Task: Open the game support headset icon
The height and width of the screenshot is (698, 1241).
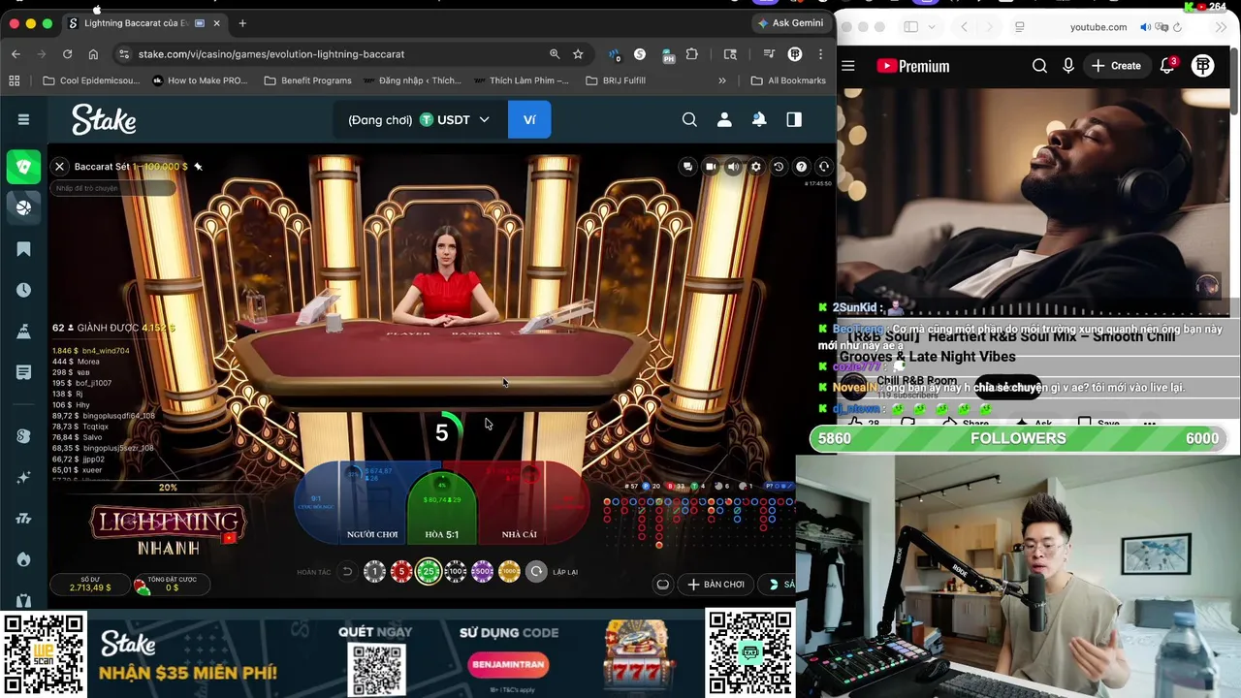Action: click(824, 167)
